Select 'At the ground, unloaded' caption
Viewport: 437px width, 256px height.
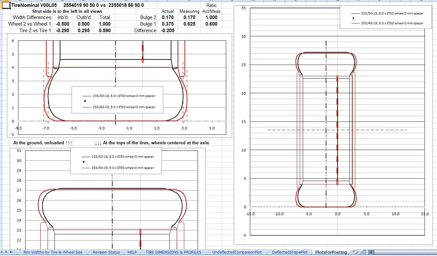[42, 143]
